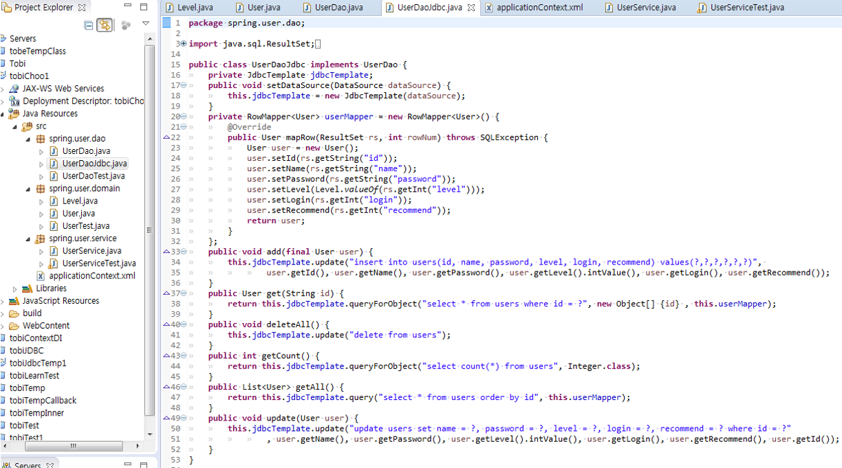Close the UserDaoJdbc.java editor tab

click(x=471, y=8)
